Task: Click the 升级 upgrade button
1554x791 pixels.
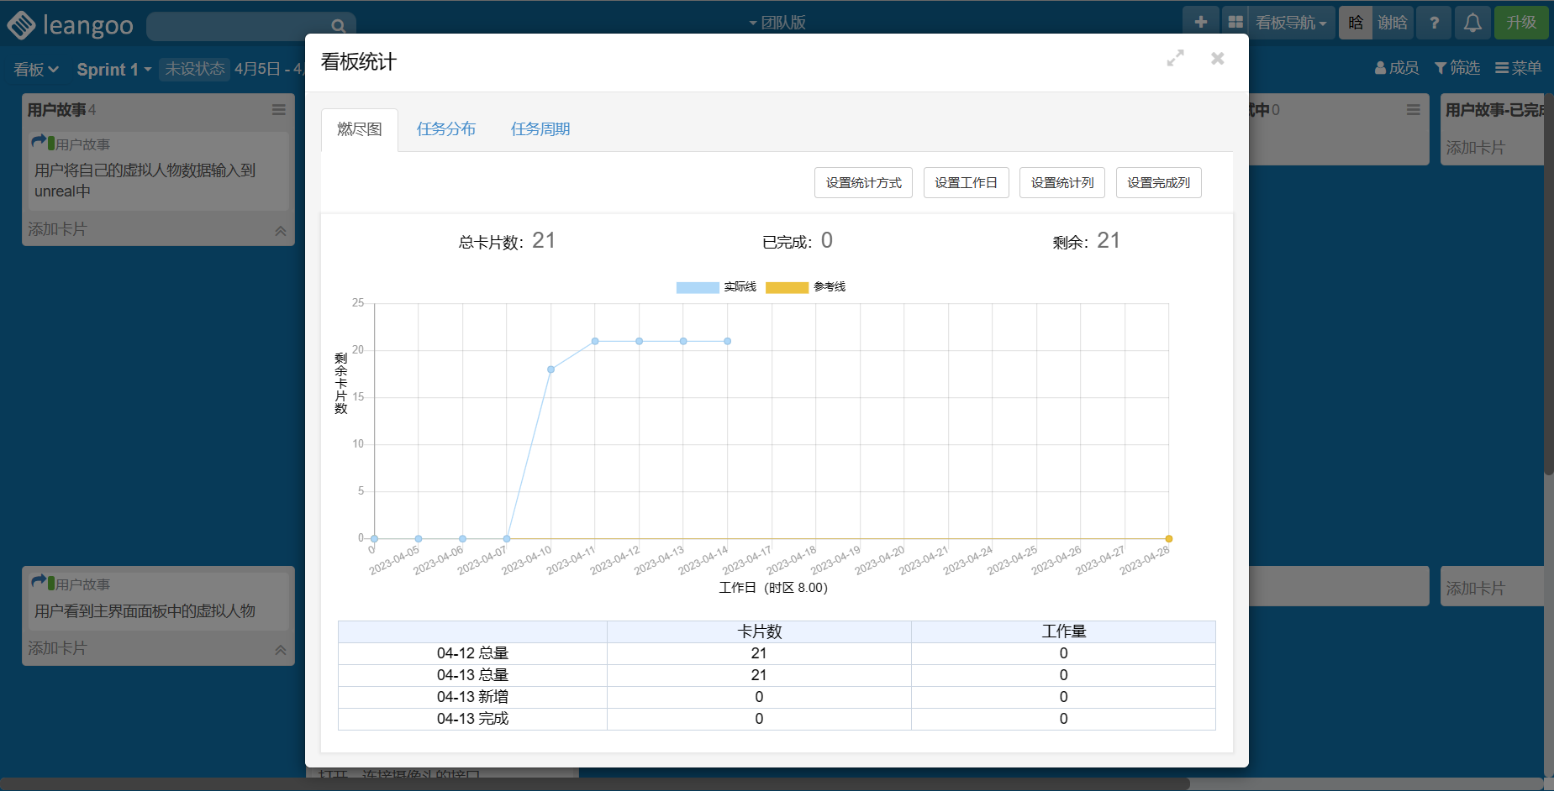Action: pos(1521,23)
